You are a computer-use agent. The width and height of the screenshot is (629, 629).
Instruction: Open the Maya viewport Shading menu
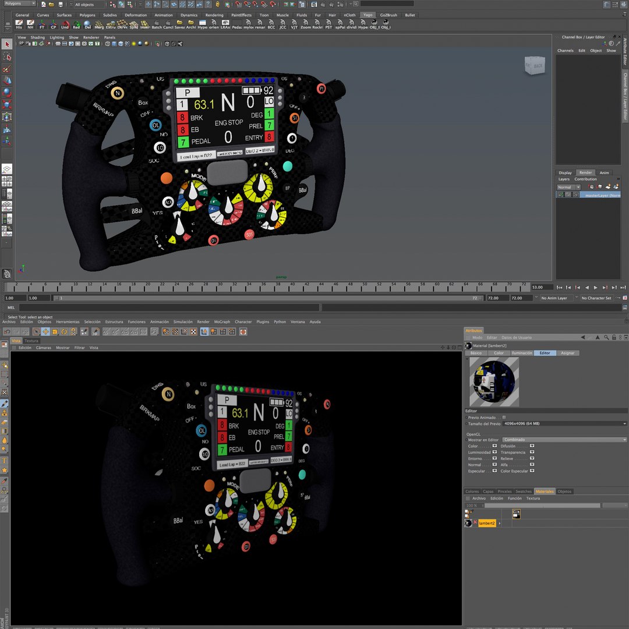(x=38, y=37)
